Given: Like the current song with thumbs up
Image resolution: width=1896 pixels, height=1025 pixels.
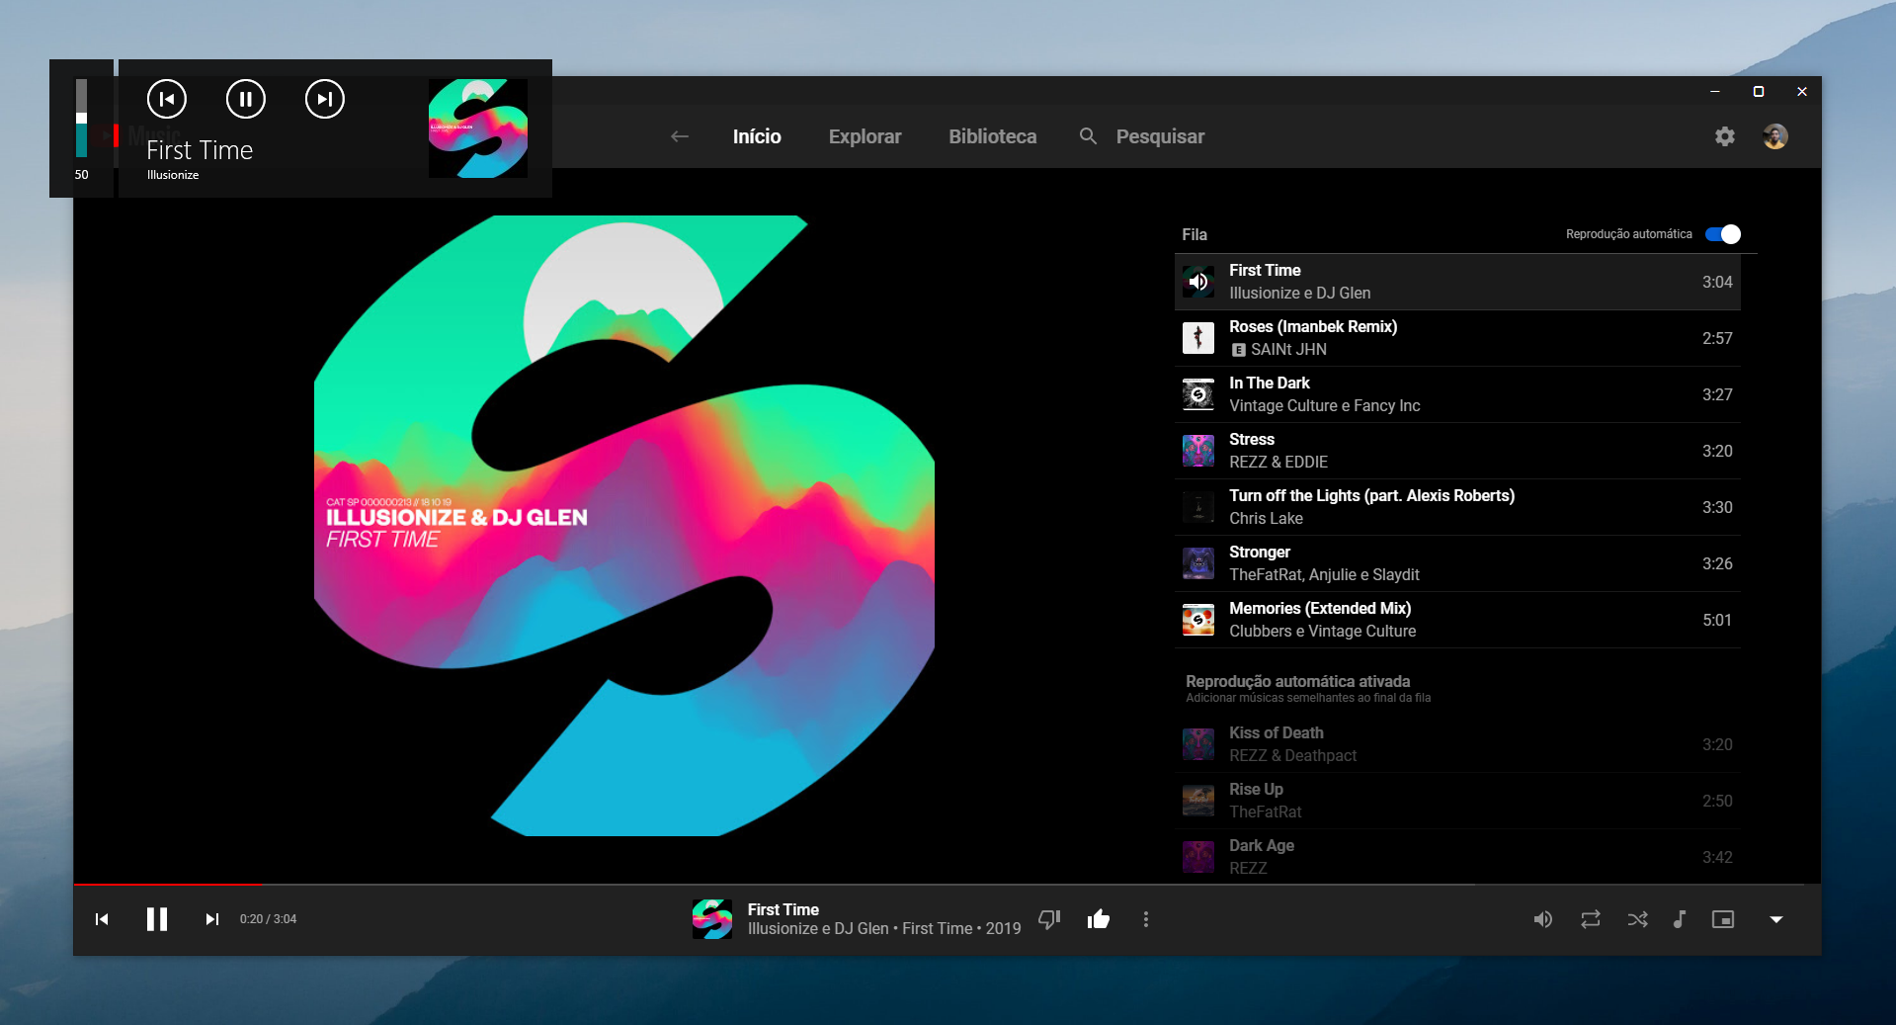Looking at the screenshot, I should coord(1099,919).
